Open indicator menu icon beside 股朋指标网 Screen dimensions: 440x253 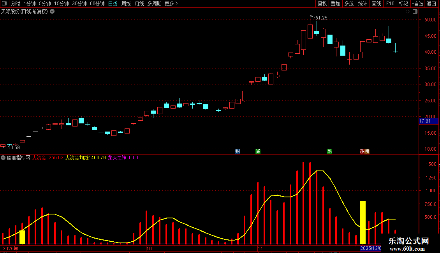[x=3, y=158]
